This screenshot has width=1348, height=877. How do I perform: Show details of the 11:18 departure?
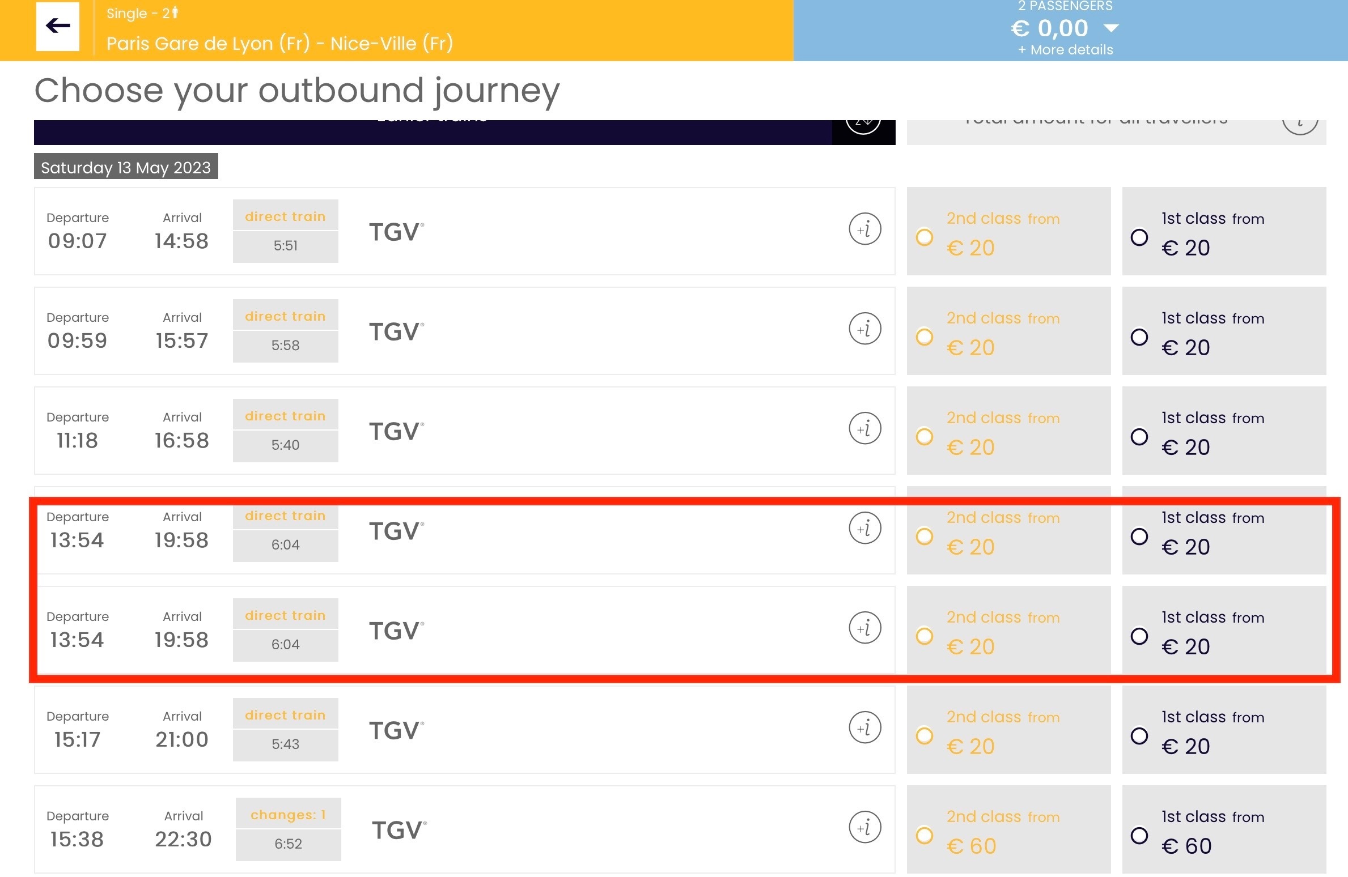click(x=864, y=429)
